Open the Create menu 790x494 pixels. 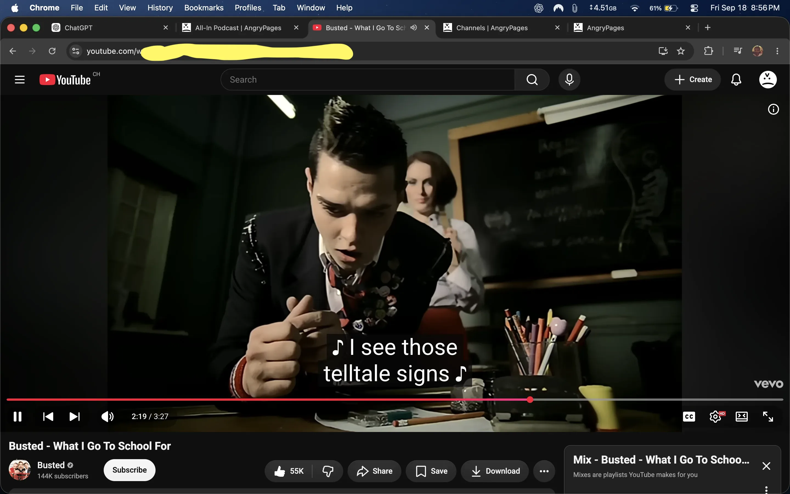692,79
